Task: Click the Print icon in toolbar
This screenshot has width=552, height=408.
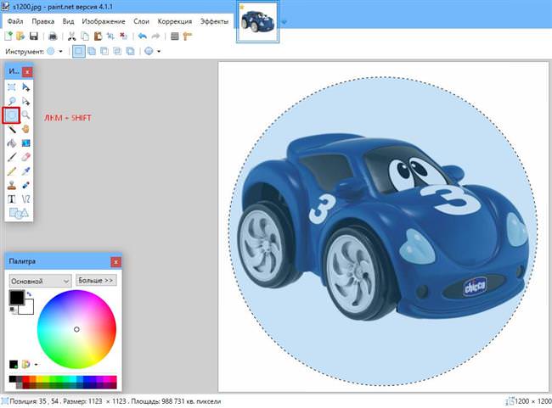Action: click(x=53, y=36)
